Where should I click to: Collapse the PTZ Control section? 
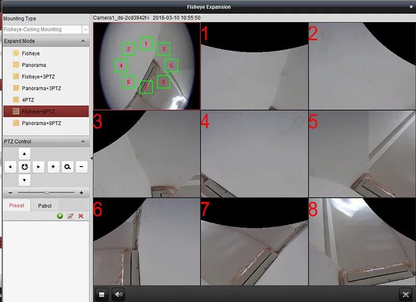83,142
